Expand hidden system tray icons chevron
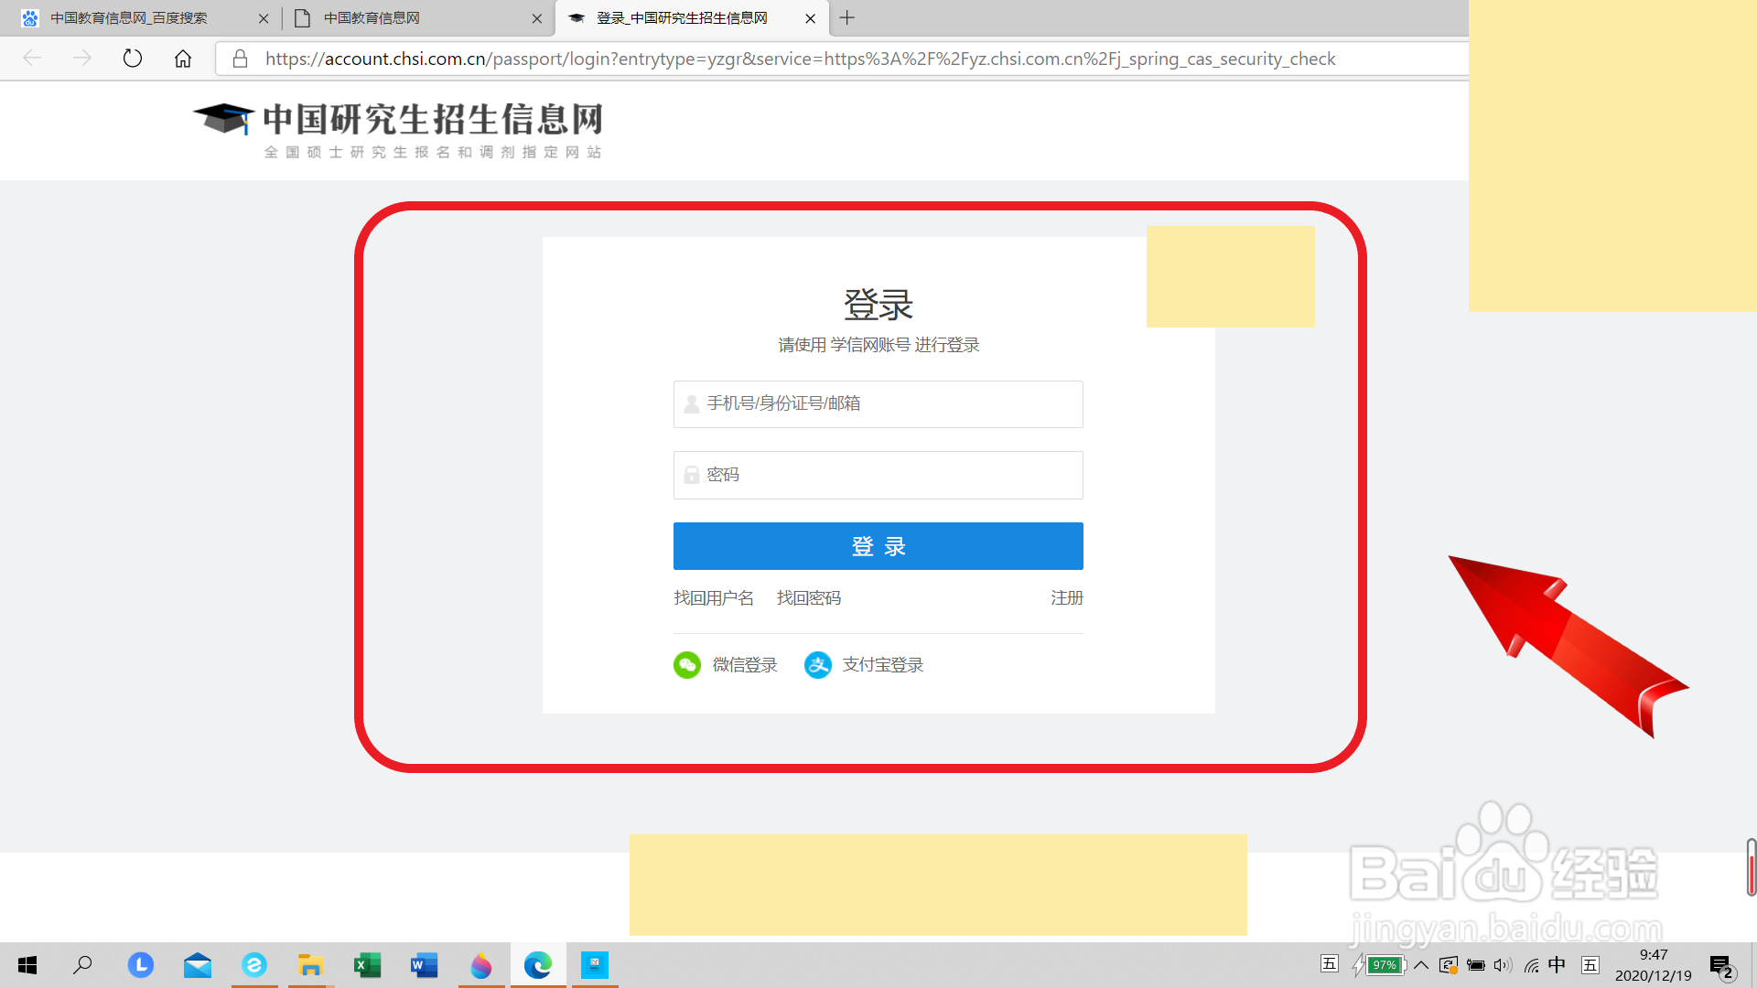 pos(1421,965)
